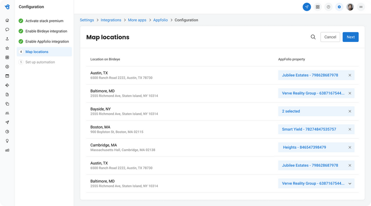
Task: Select the Map locations step
Action: pos(44,52)
